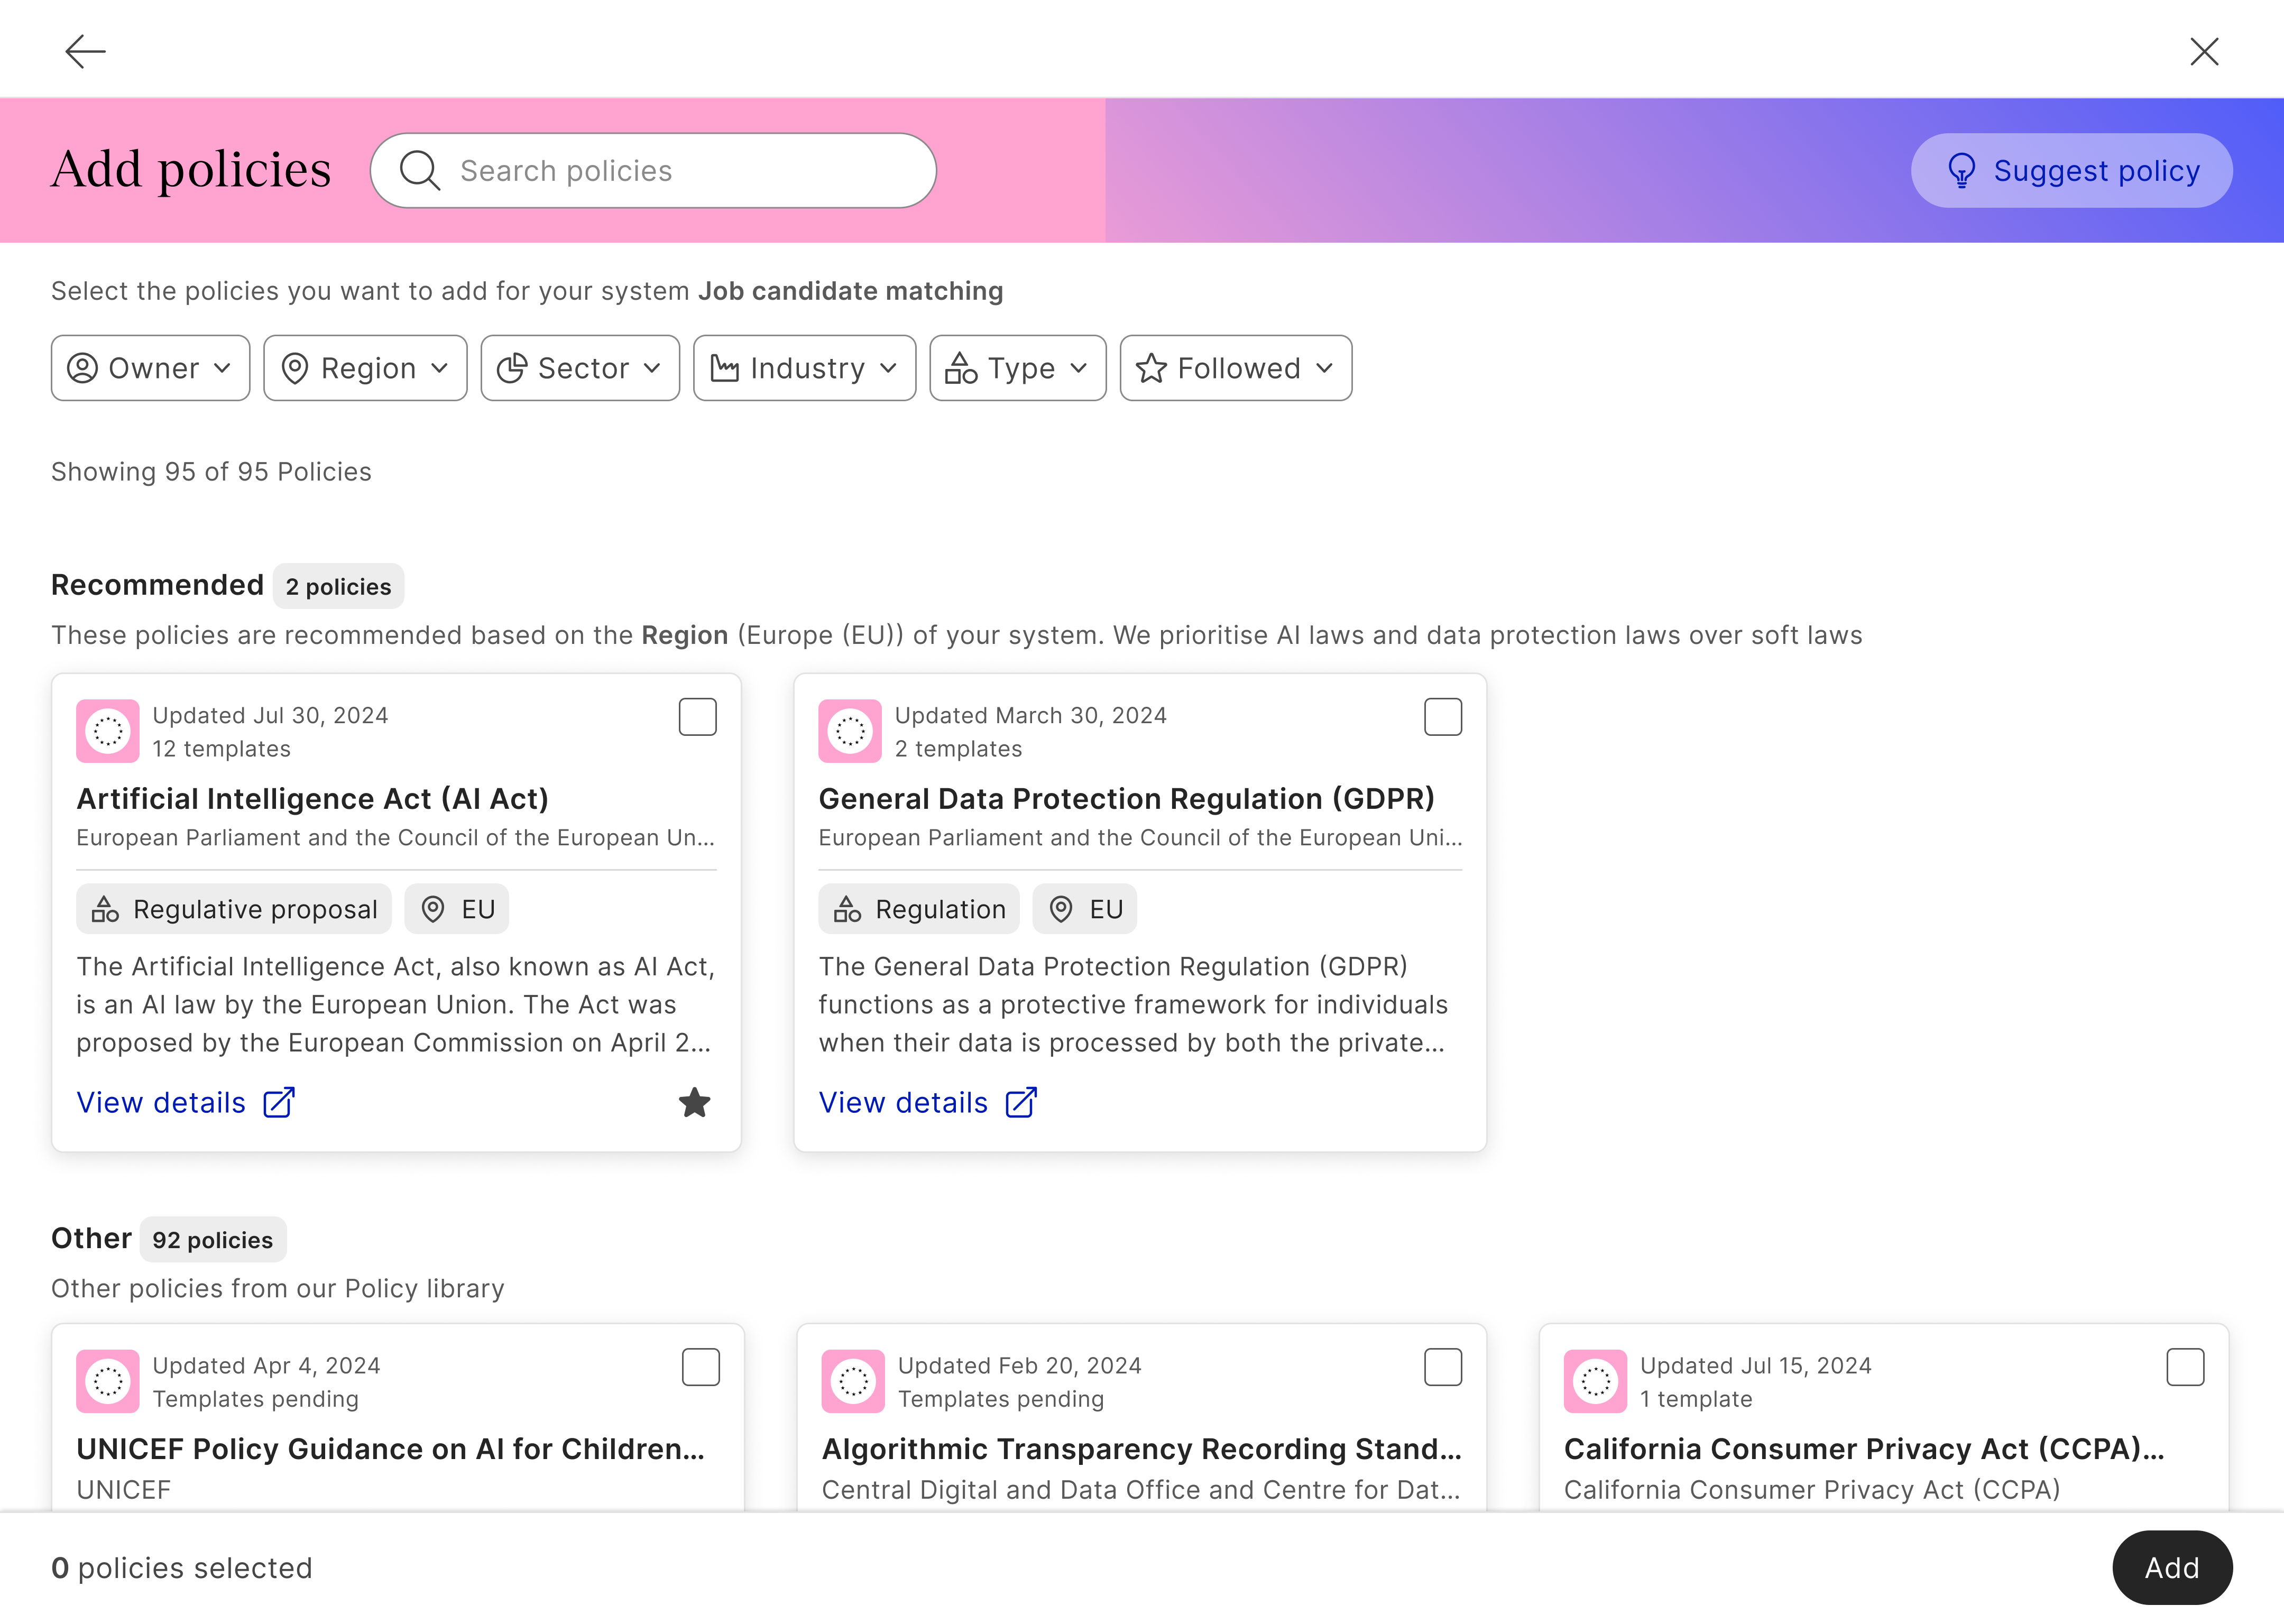The width and height of the screenshot is (2284, 1624).
Task: Close the Add policies dialog
Action: point(2204,51)
